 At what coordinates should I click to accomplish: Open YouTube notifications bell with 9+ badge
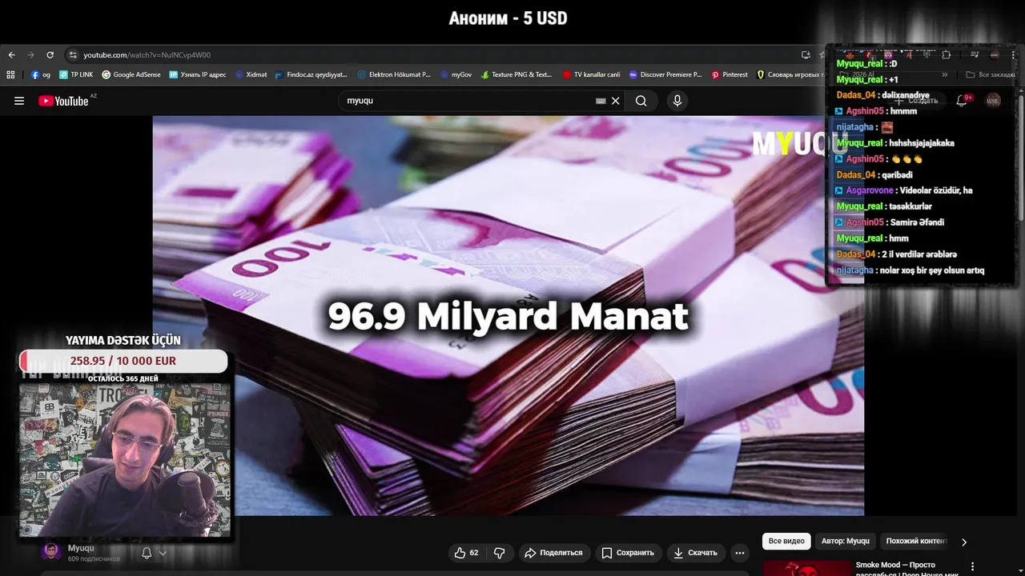coord(963,101)
